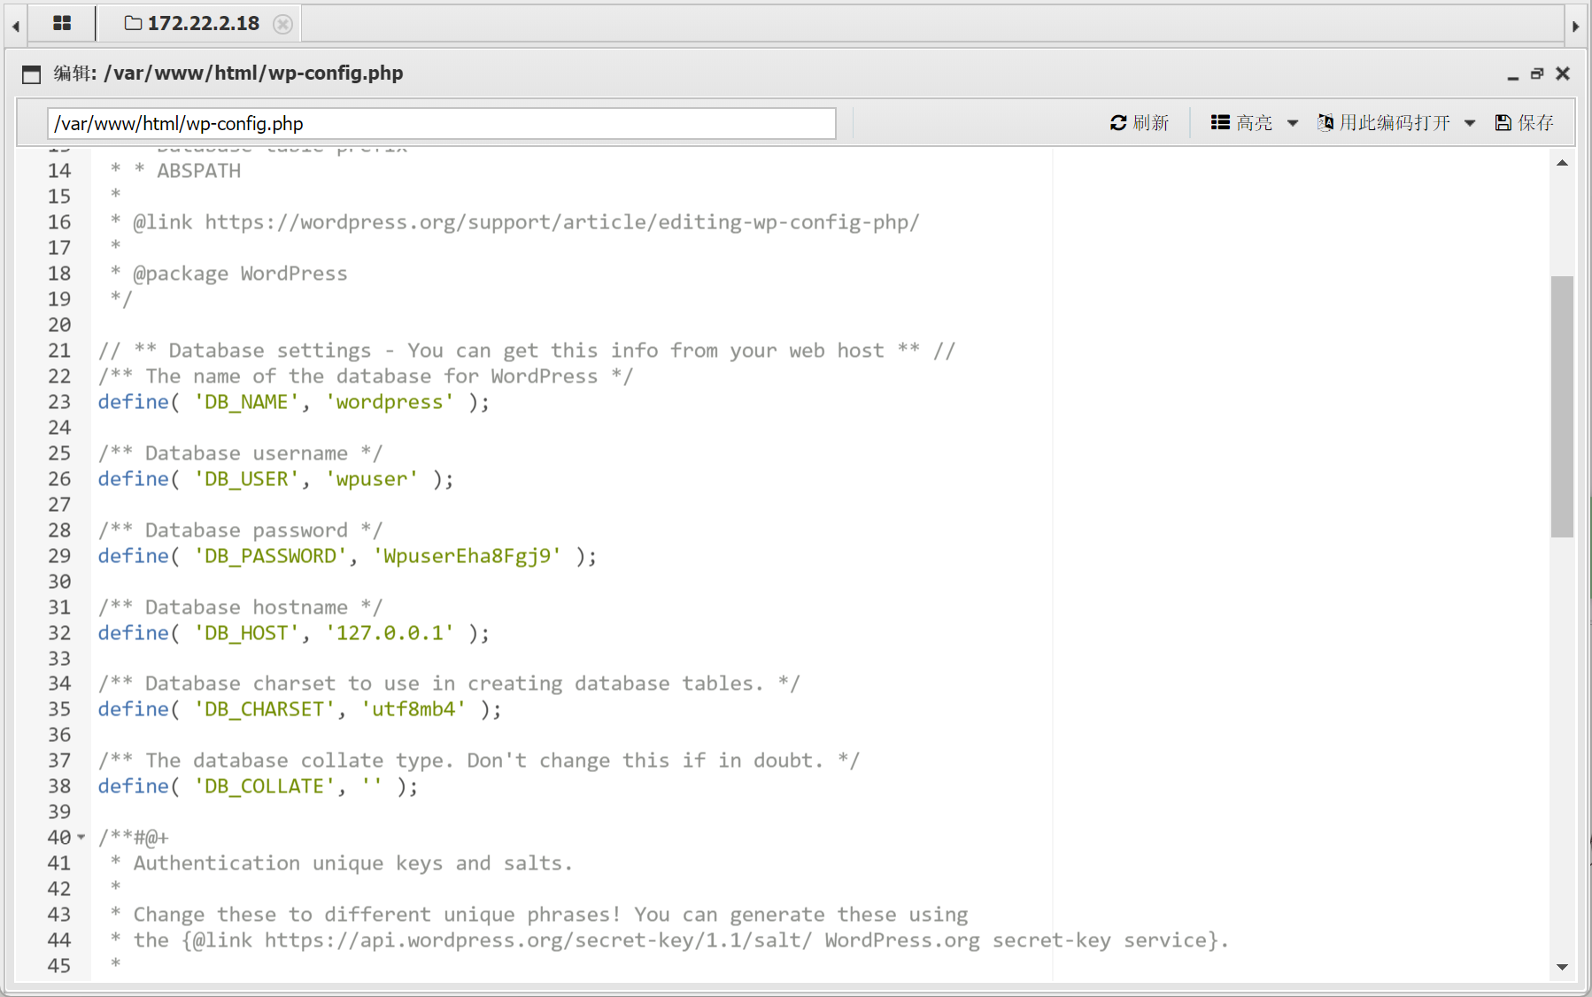This screenshot has height=997, width=1592.
Task: Focus the /var/www/html/wp-config.php path field
Action: [442, 123]
